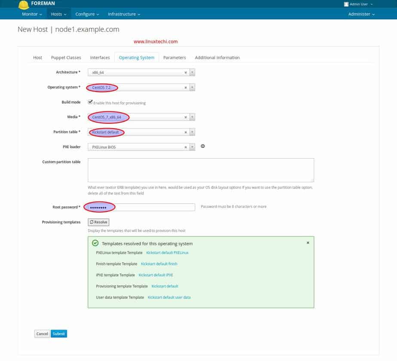Open Kickstart default finish template link
The height and width of the screenshot is (361, 397).
click(159, 264)
